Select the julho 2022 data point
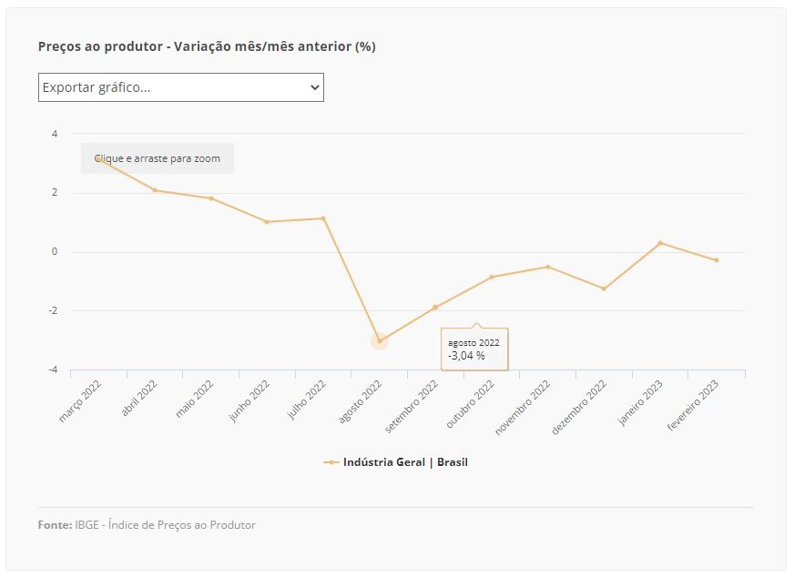Viewport: 794px width, 577px height. coord(323,218)
